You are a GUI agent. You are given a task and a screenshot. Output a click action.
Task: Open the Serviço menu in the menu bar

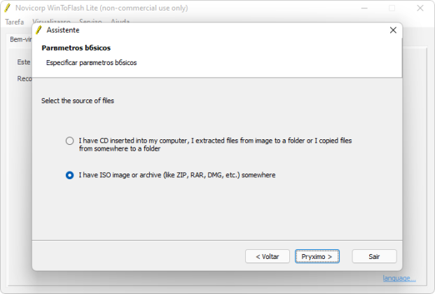point(90,21)
